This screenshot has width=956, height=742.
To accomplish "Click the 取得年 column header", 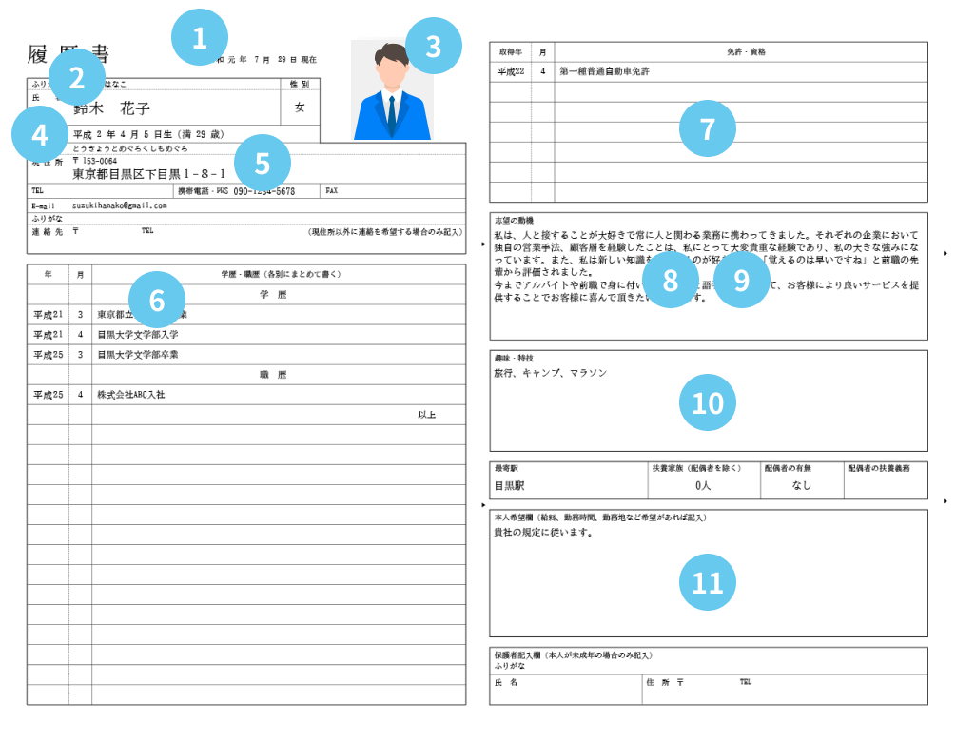I will [510, 52].
